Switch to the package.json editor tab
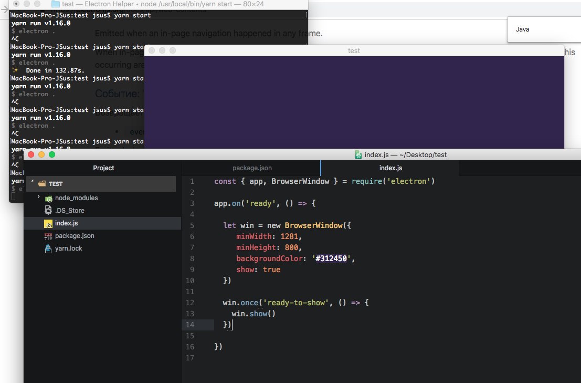Image resolution: width=581 pixels, height=383 pixels. (x=252, y=168)
